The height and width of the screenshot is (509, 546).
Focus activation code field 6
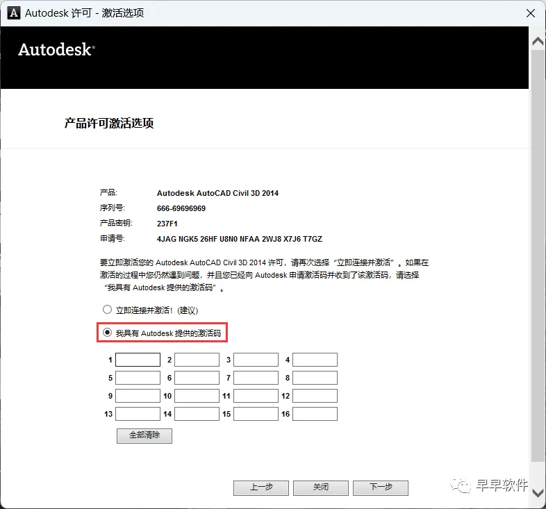197,378
